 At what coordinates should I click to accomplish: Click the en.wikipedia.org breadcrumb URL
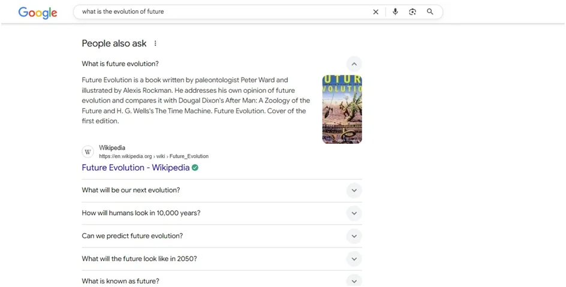[x=153, y=156]
